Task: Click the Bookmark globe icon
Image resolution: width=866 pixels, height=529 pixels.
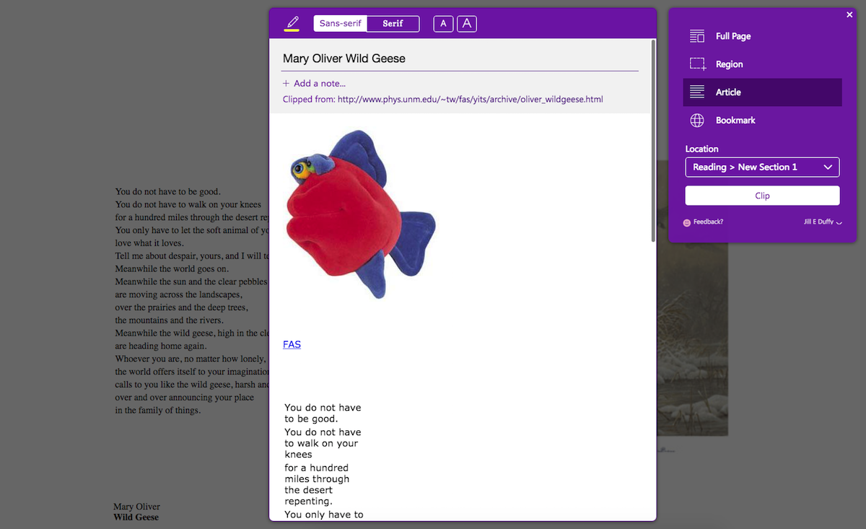Action: point(697,120)
